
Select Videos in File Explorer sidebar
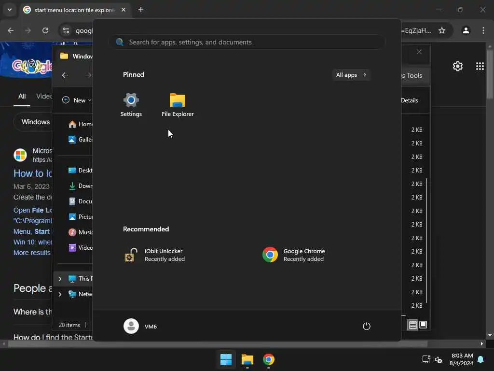(80, 248)
